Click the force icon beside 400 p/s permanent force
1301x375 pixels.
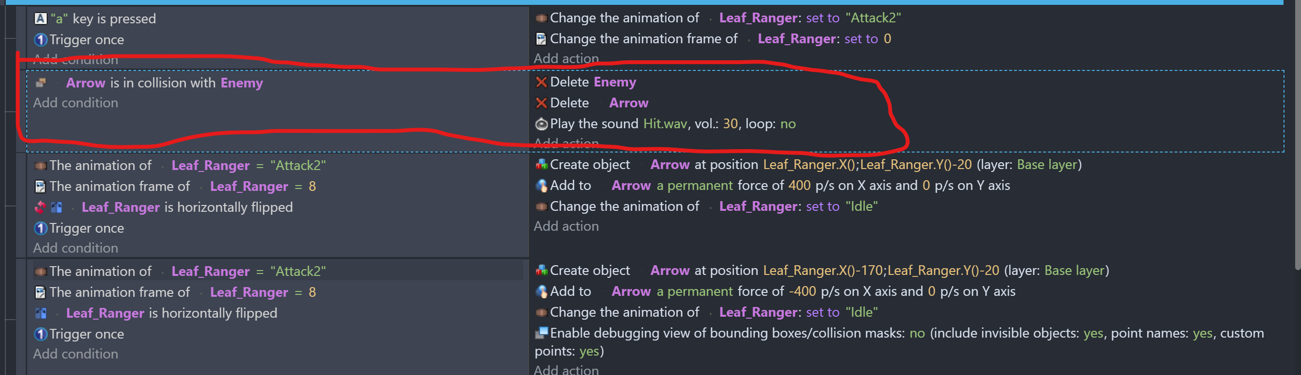[541, 186]
